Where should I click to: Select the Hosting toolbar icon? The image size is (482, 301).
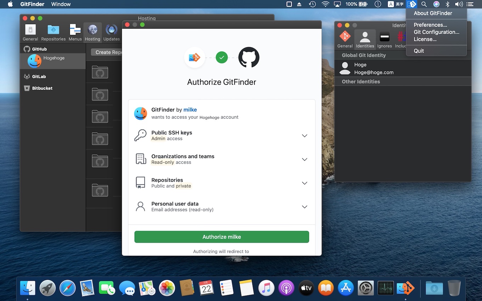click(93, 33)
